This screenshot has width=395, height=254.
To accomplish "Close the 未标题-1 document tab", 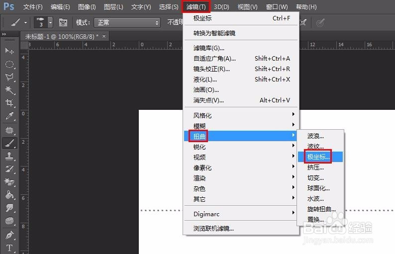I will pos(104,36).
